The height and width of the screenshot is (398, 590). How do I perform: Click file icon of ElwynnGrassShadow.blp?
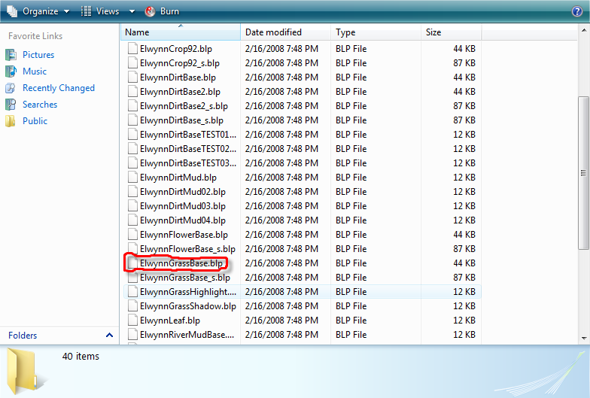pyautogui.click(x=132, y=306)
